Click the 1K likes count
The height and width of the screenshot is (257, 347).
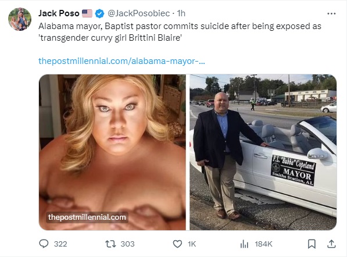coord(192,244)
